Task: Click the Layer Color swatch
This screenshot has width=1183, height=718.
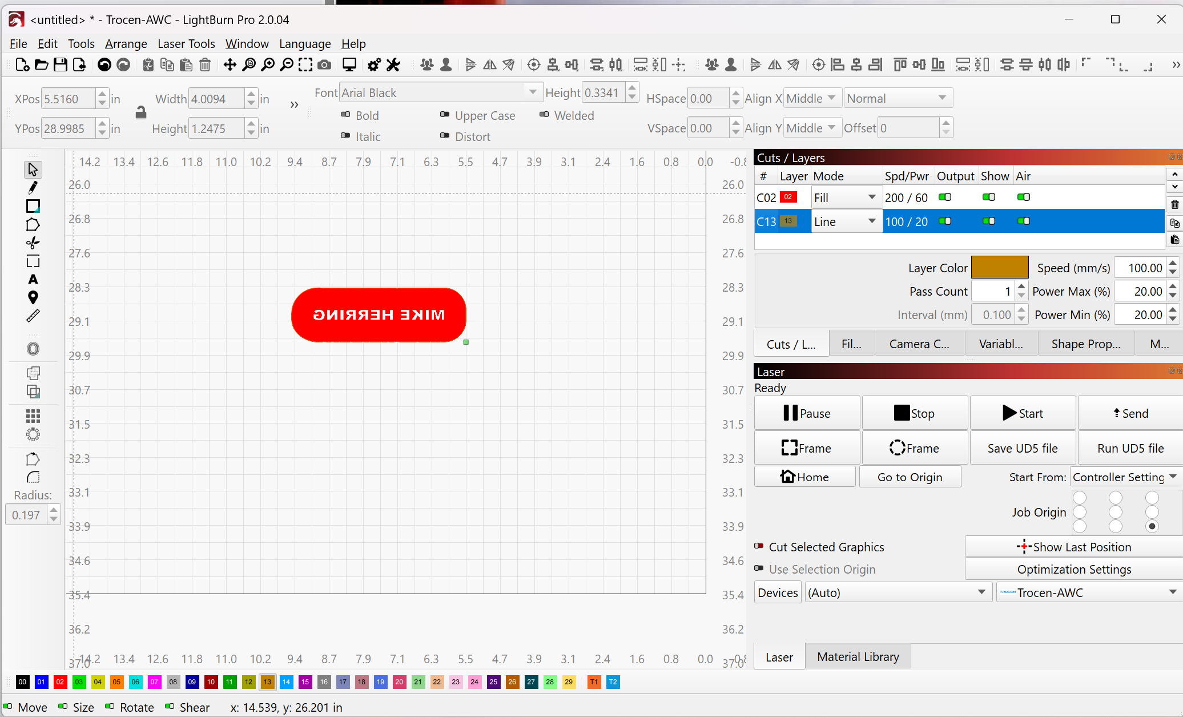Action: 999,268
